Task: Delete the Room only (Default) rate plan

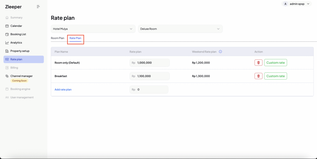Action: click(x=258, y=63)
